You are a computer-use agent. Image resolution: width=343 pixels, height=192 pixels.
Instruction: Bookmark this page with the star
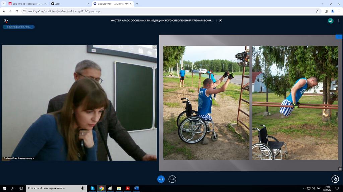[317, 11]
